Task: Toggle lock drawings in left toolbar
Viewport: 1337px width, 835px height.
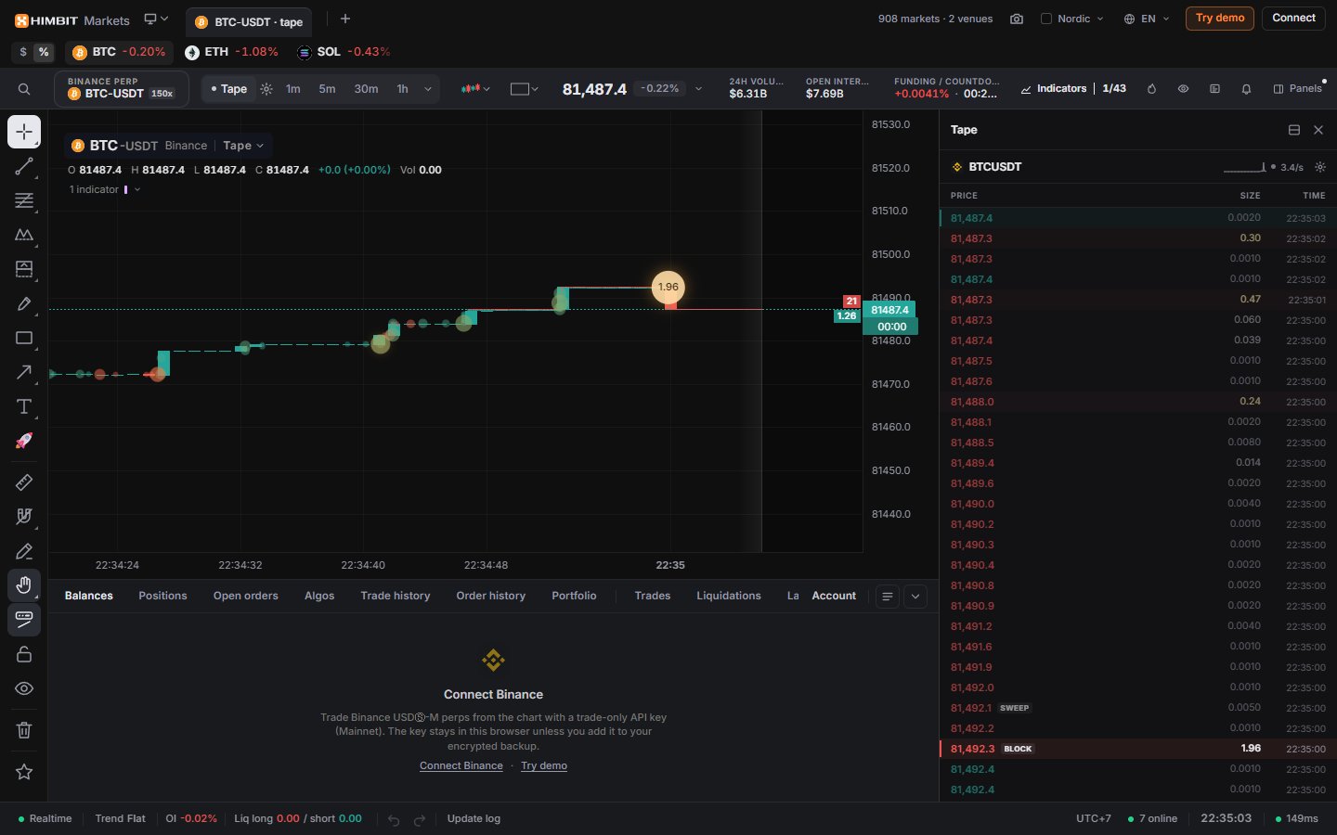Action: click(24, 654)
